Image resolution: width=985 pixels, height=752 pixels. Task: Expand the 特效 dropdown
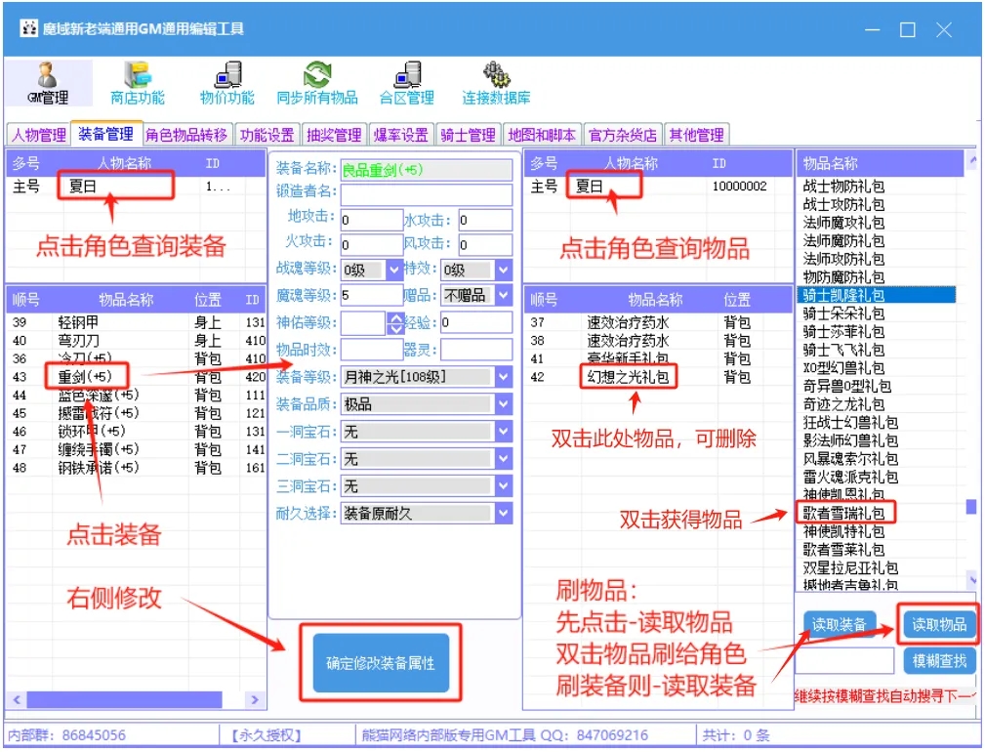(x=503, y=271)
